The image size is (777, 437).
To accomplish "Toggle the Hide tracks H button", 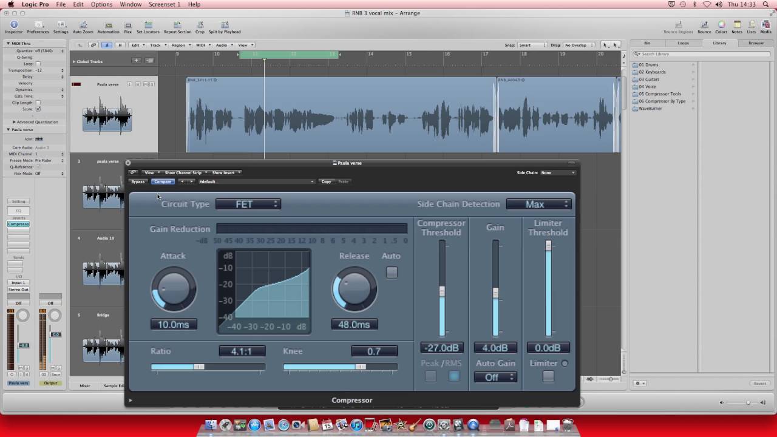I will point(120,45).
